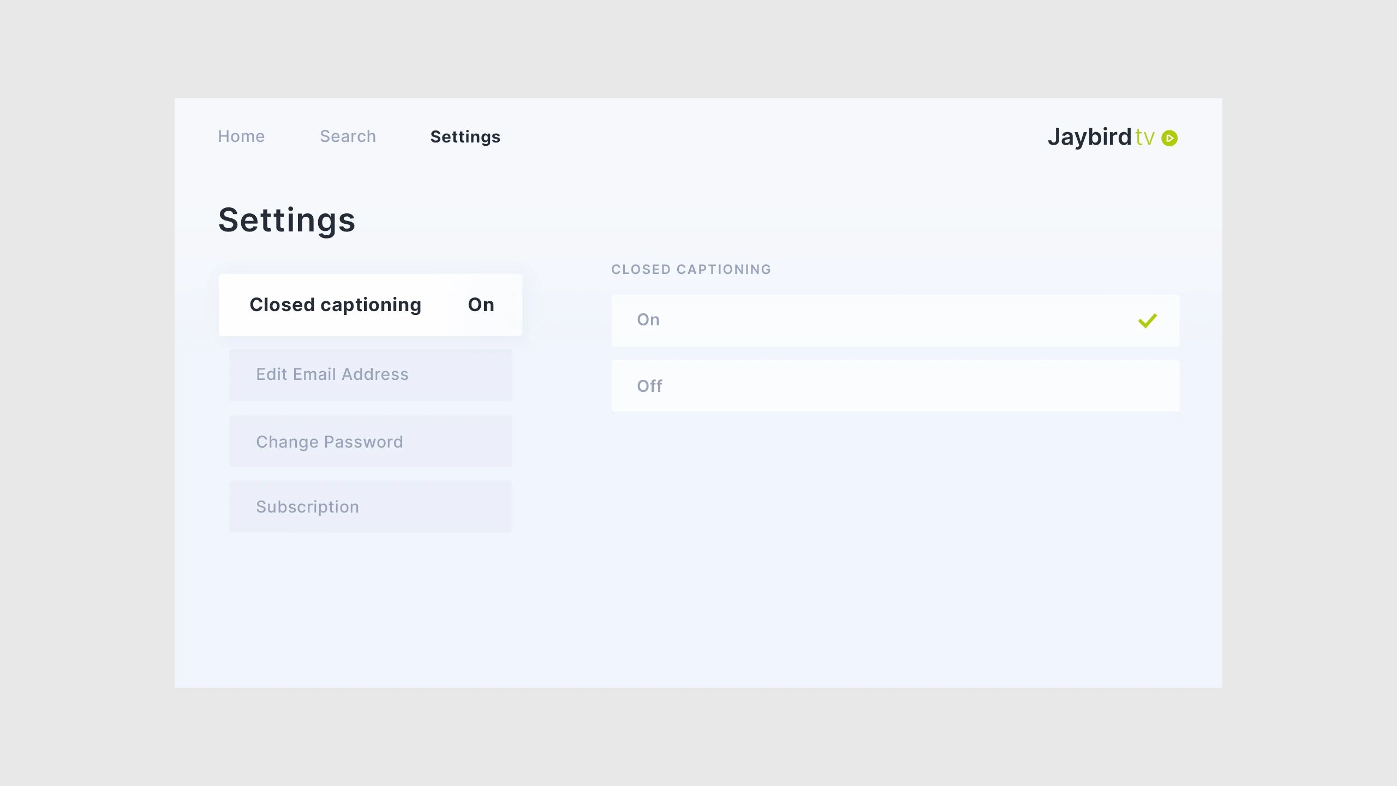Click the green tv text in logo
The height and width of the screenshot is (786, 1397).
1144,138
